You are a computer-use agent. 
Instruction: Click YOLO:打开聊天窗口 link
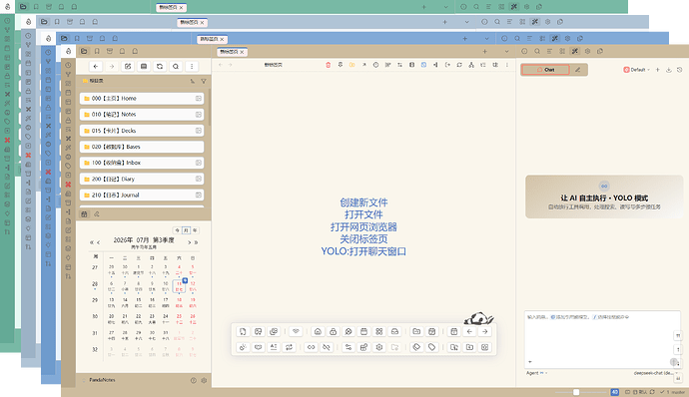(x=363, y=251)
